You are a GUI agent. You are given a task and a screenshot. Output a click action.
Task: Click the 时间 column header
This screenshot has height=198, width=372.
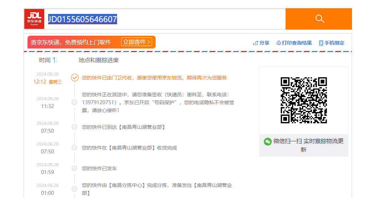tap(45, 60)
